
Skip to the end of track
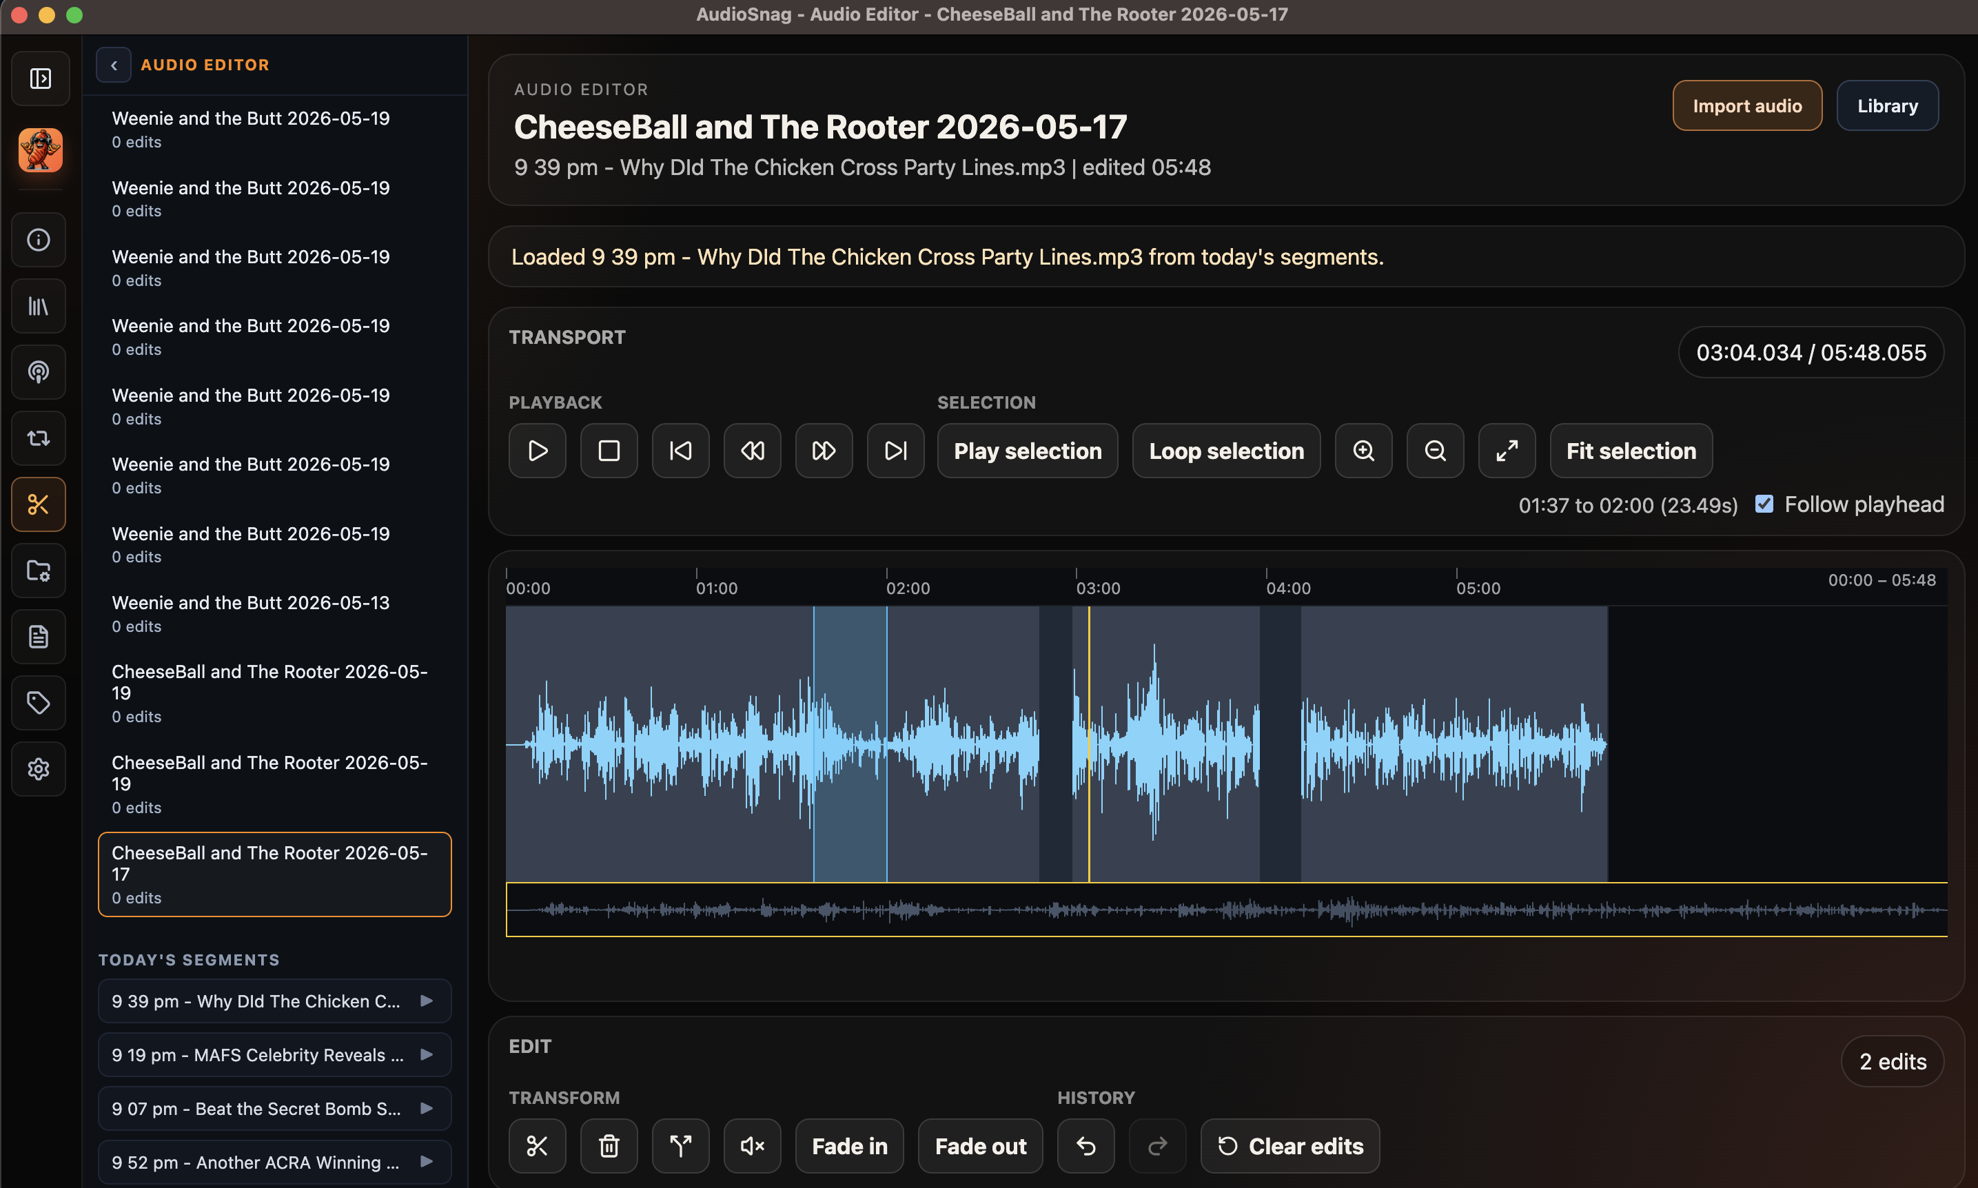pos(896,451)
